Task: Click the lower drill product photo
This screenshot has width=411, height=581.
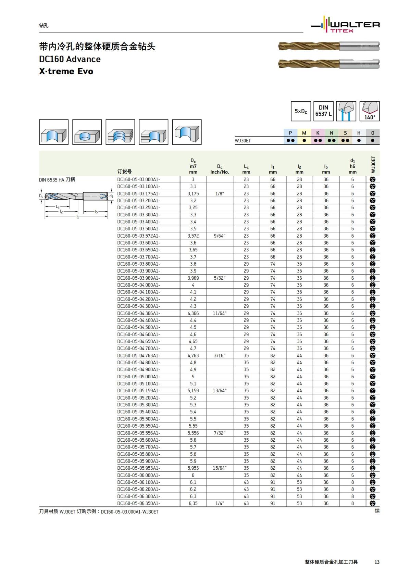Action: 329,64
